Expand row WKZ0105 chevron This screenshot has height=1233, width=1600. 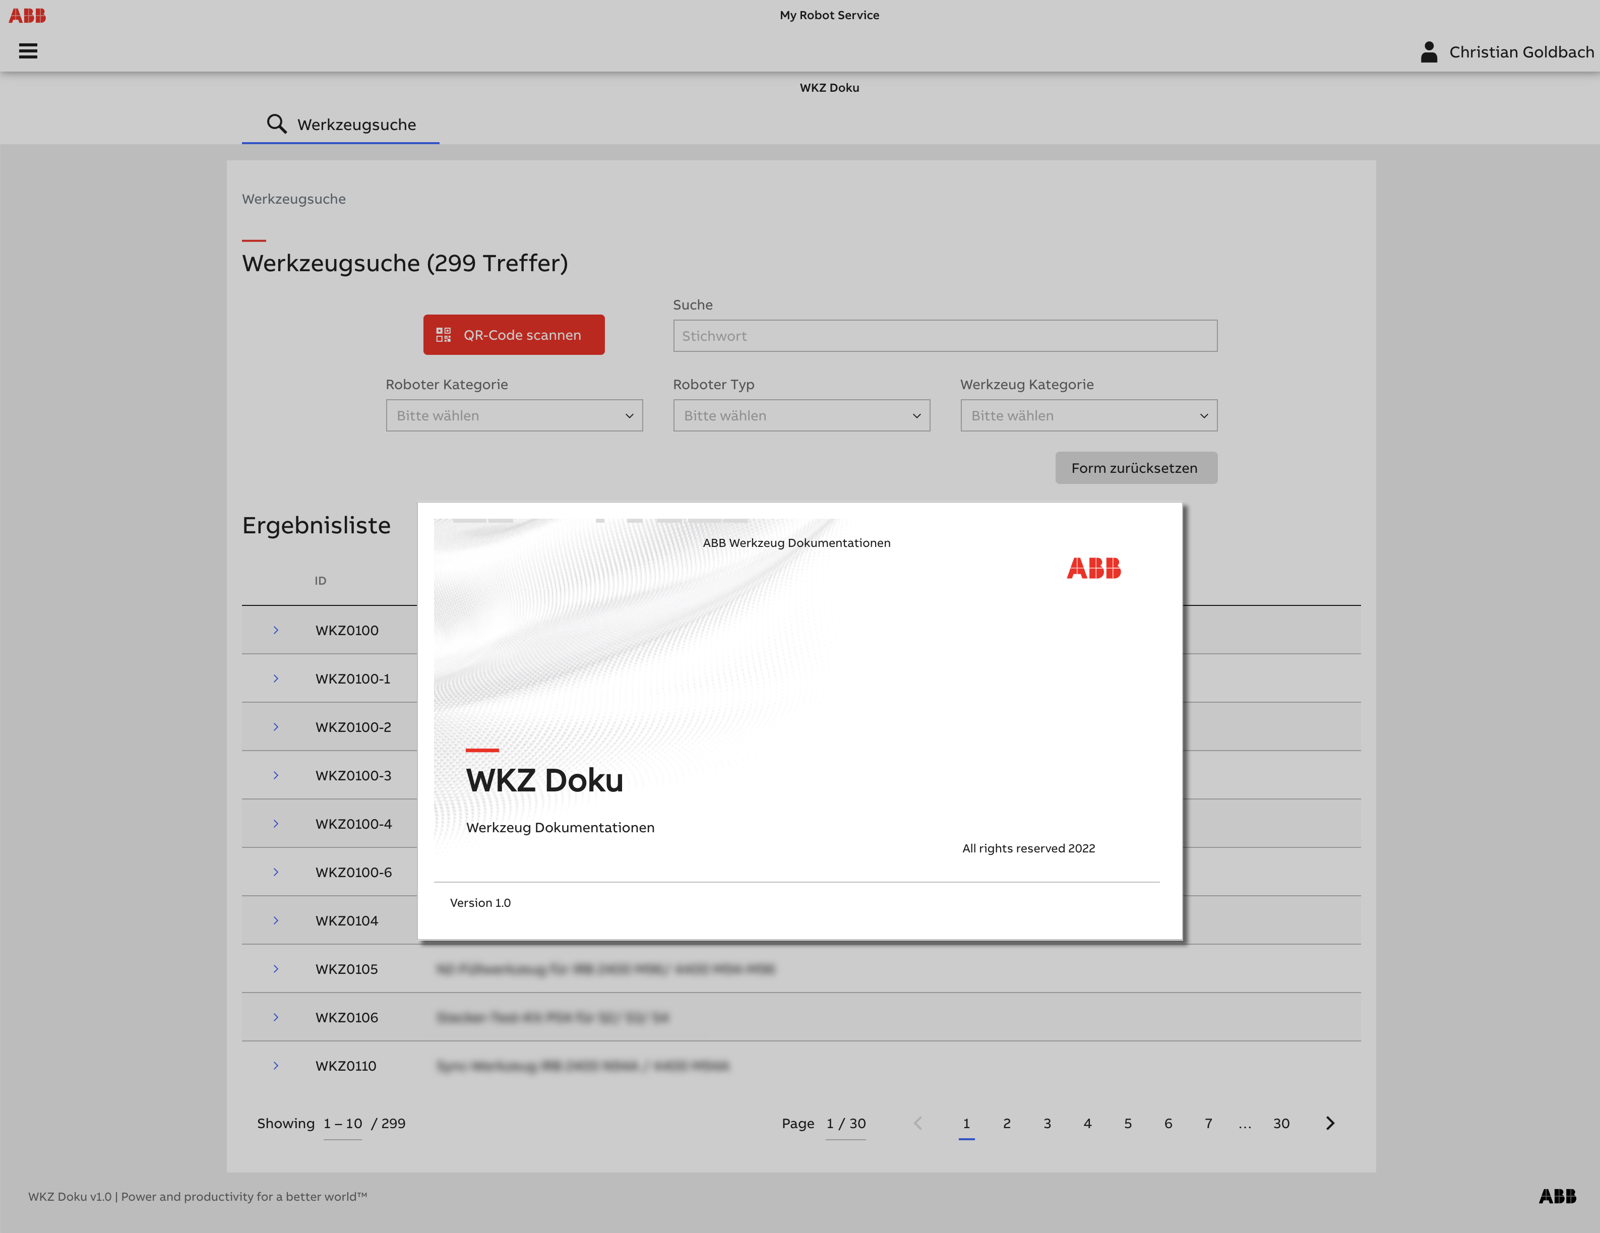(x=276, y=968)
